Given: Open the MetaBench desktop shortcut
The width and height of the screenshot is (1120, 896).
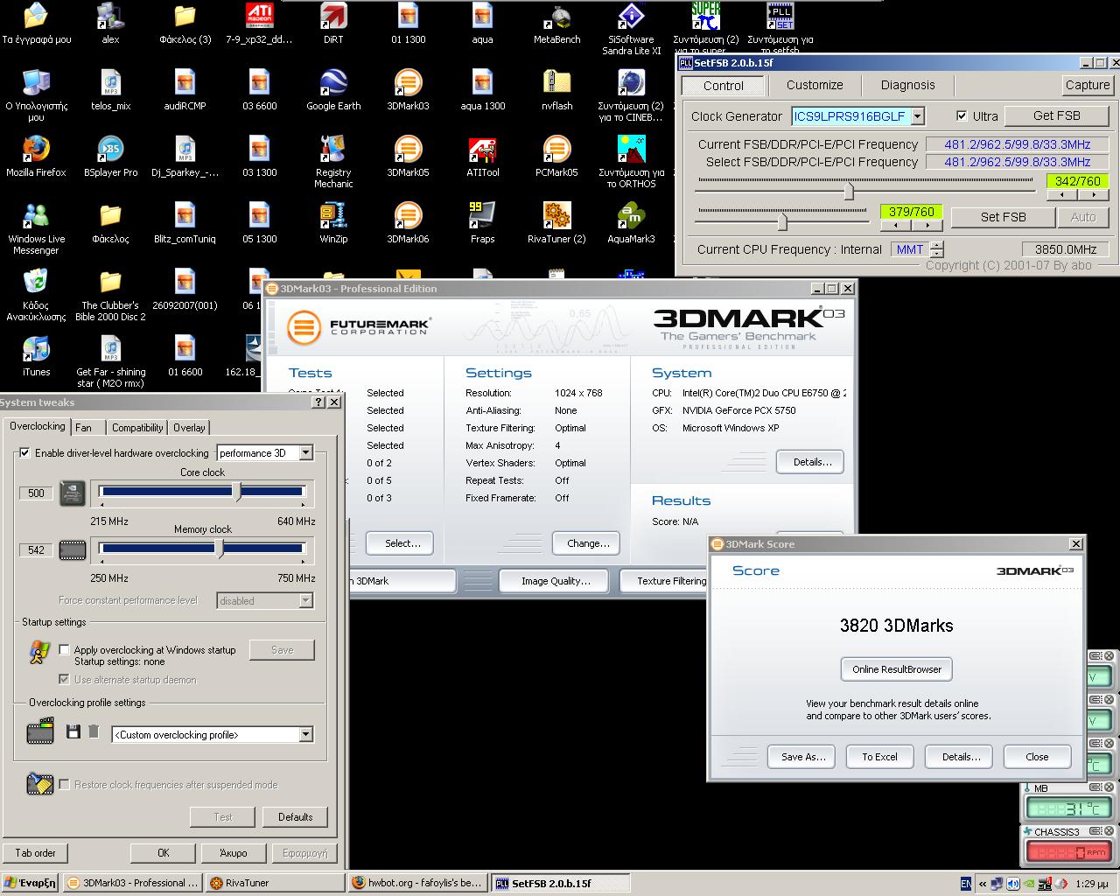Looking at the screenshot, I should pos(556,23).
